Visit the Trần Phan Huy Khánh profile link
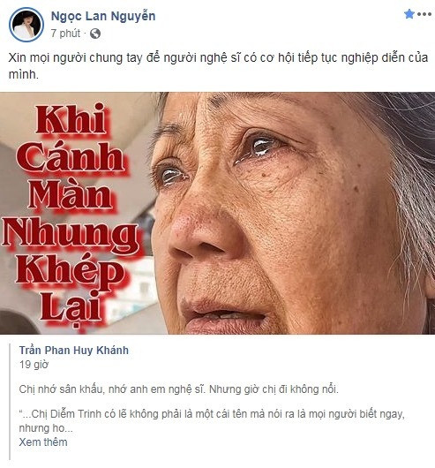This screenshot has height=468, width=435. click(74, 350)
